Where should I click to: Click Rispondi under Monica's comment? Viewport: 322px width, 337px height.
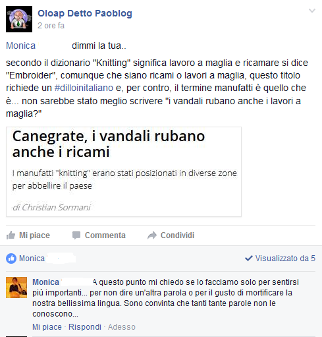click(x=85, y=327)
